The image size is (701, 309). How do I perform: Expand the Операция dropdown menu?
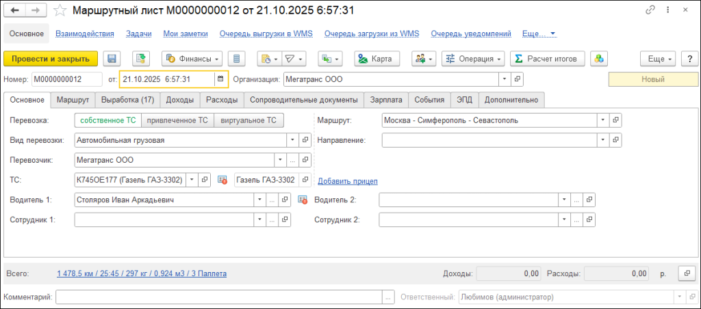coord(473,59)
